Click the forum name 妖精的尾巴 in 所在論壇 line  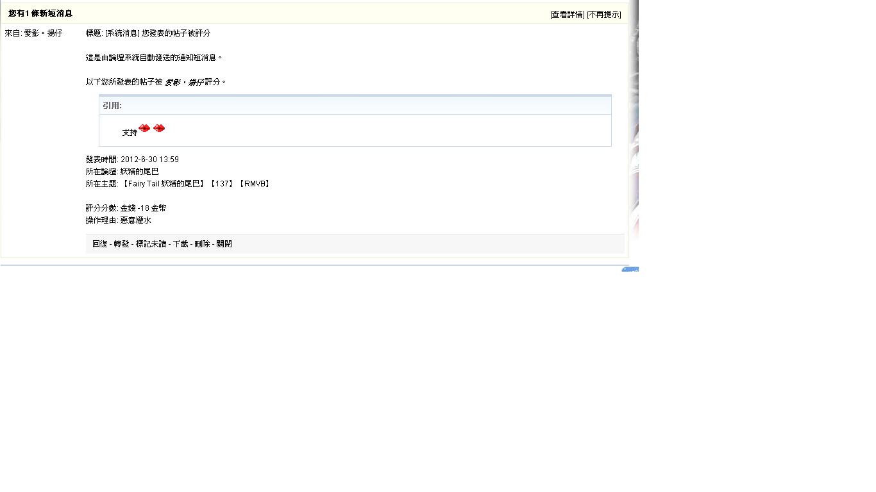tap(140, 172)
